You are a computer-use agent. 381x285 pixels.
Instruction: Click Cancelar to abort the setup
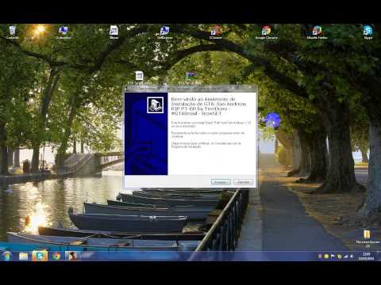pyautogui.click(x=244, y=182)
